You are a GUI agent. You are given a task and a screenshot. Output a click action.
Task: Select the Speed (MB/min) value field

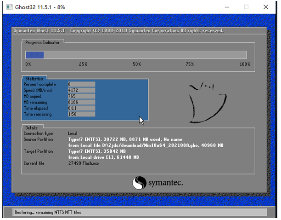click(x=81, y=90)
